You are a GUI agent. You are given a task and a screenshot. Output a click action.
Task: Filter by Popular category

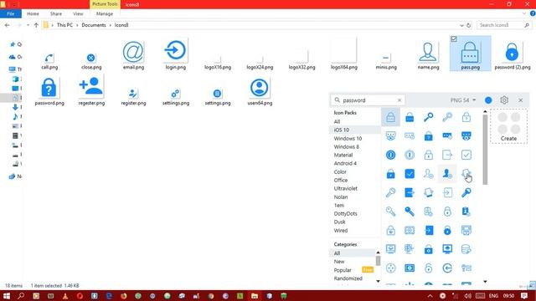point(343,270)
